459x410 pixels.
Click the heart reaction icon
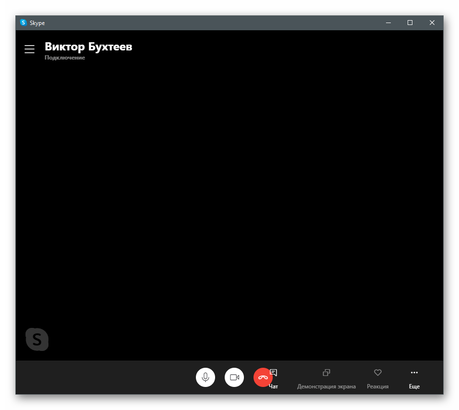click(x=378, y=373)
